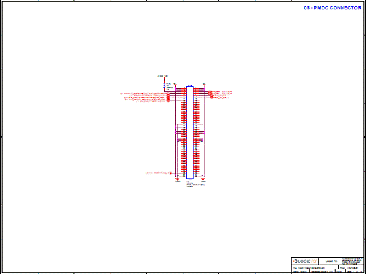Click the right ground symbol below connector
The image size is (366, 274).
203,179
